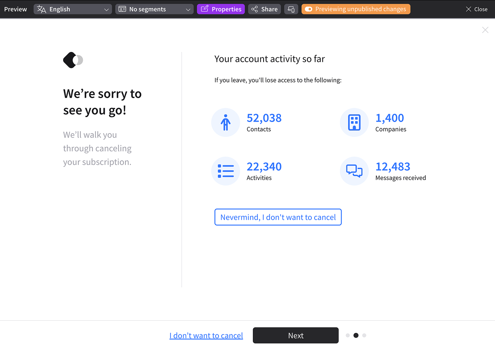Screen dimensions: 495x350
Task: Click the Contacts person icon
Action: 226,122
